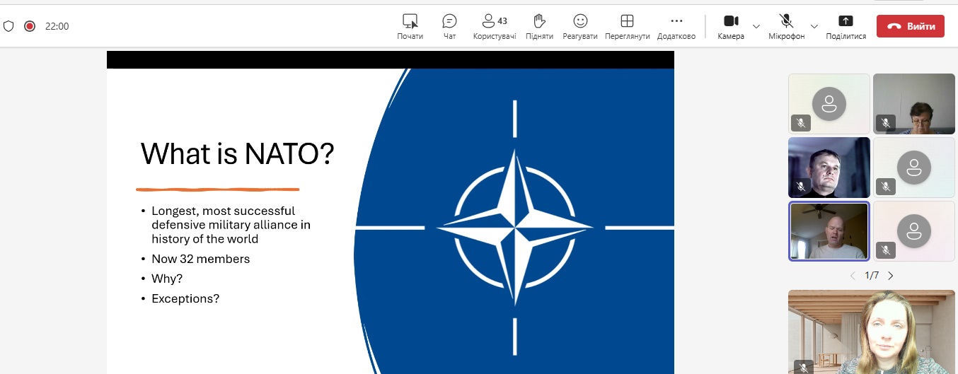Image resolution: width=958 pixels, height=374 pixels.
Task: Click the 1/7 page indicator
Action: pyautogui.click(x=872, y=276)
